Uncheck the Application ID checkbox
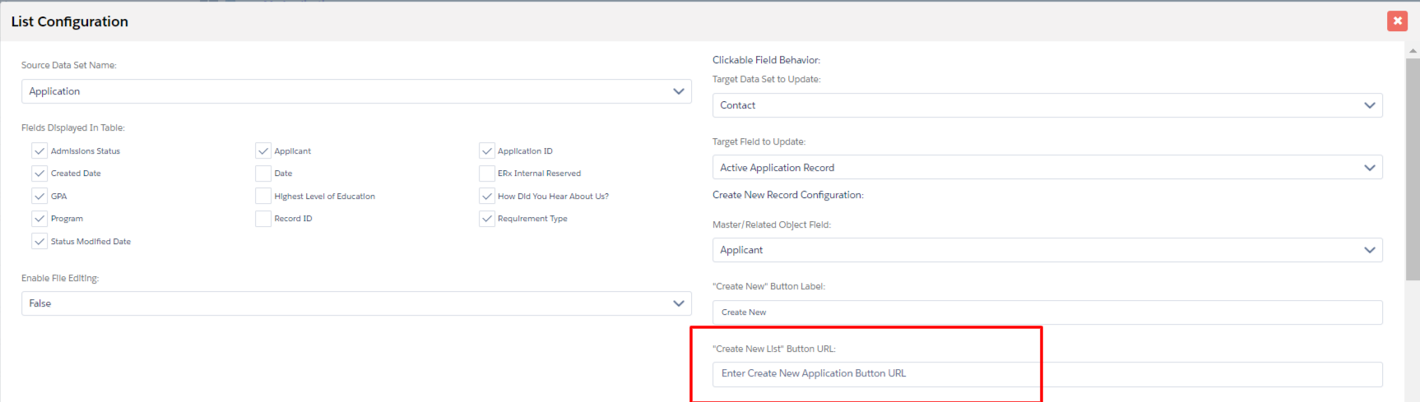 tap(487, 151)
